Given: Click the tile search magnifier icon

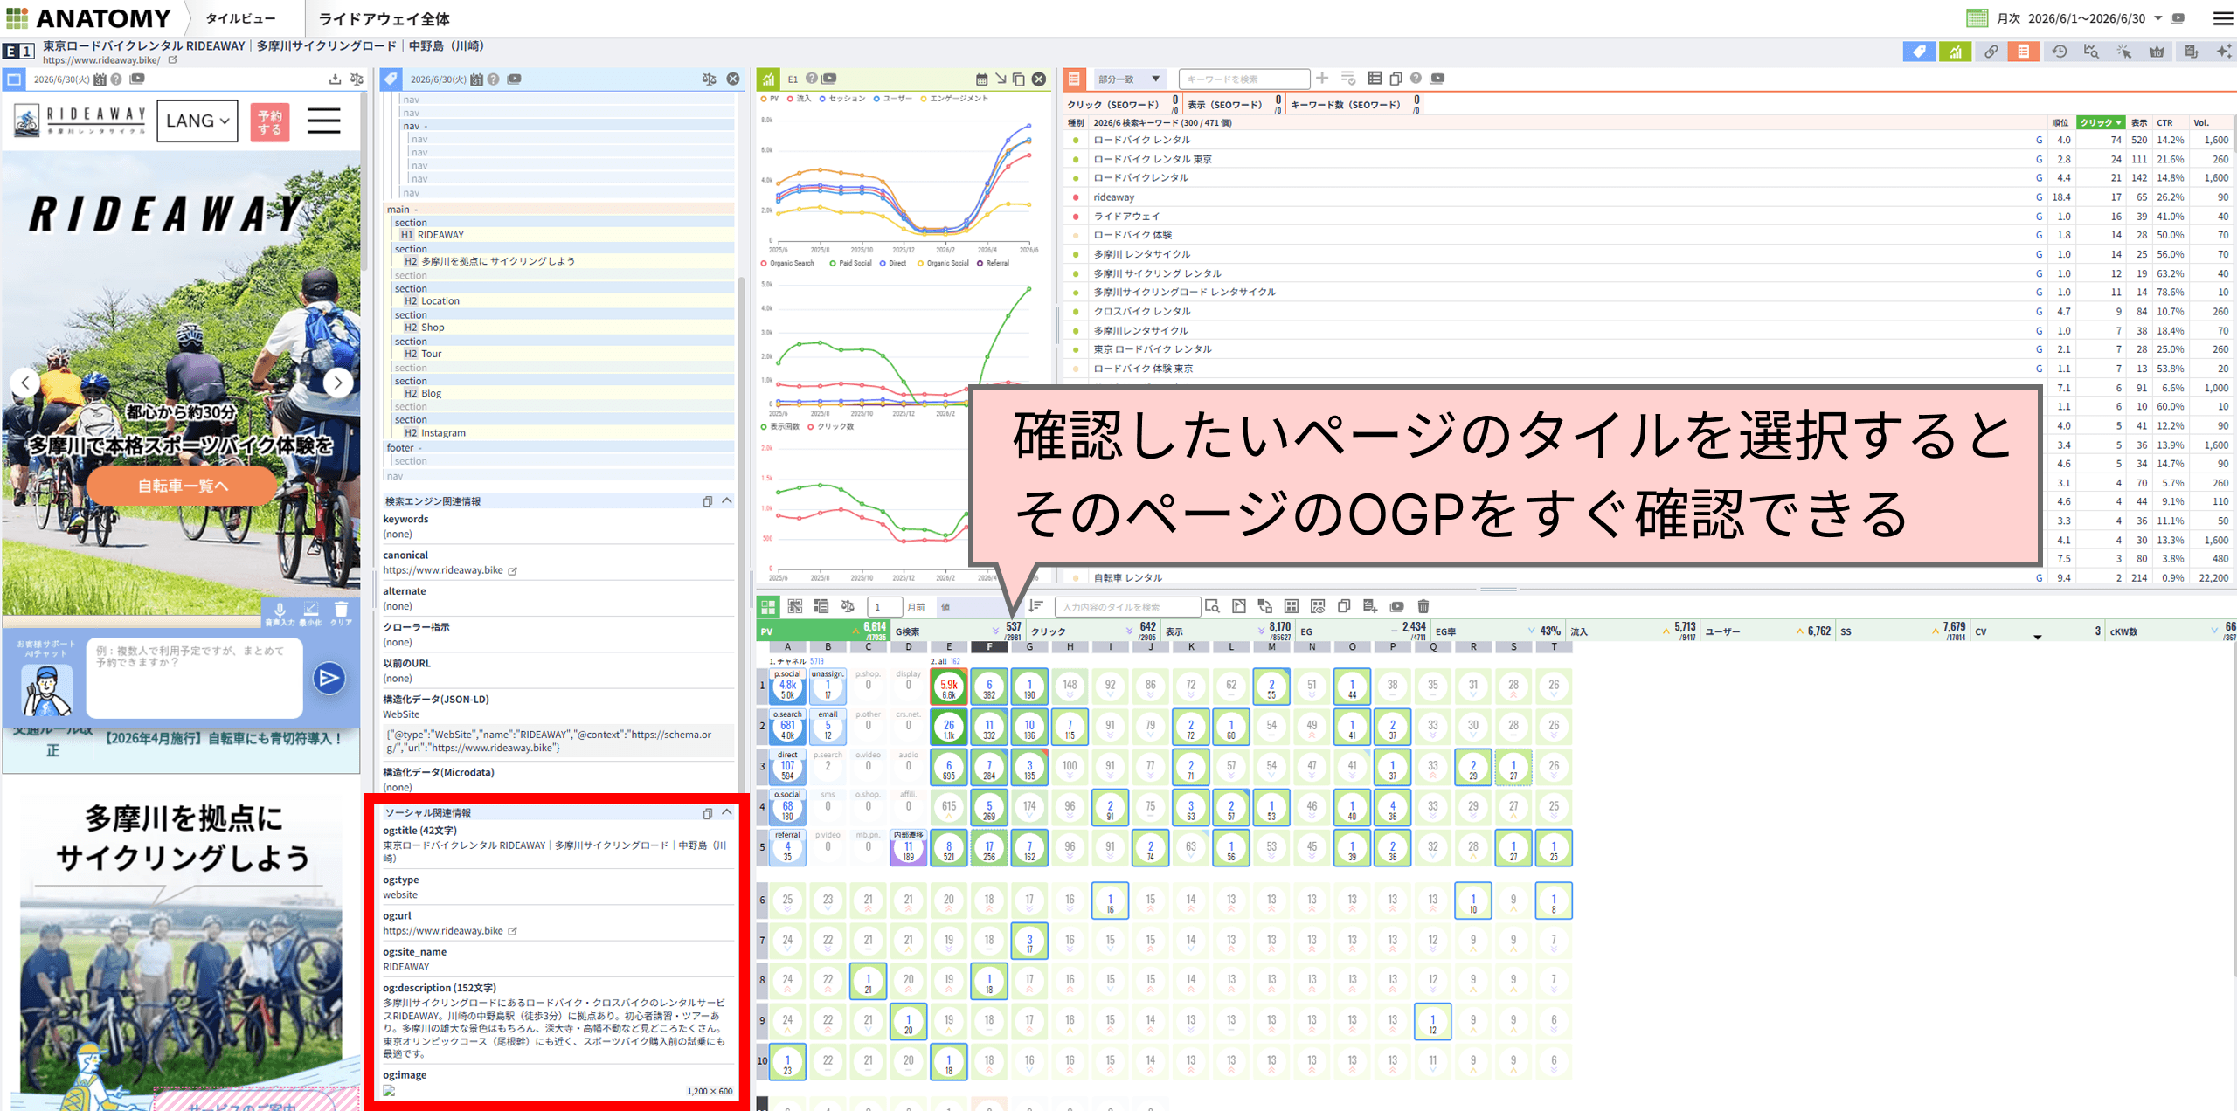Looking at the screenshot, I should [x=1212, y=606].
